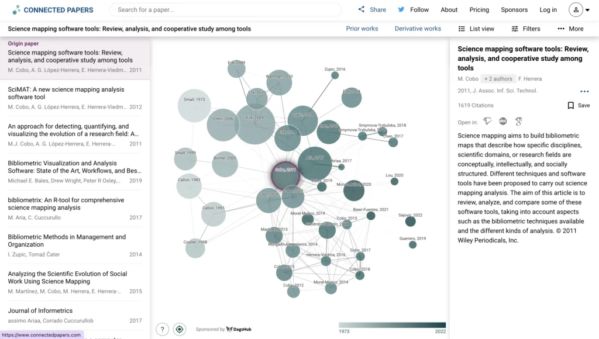Recenter the graph with the target icon
Screen dimensions: 599x339
tap(180, 329)
